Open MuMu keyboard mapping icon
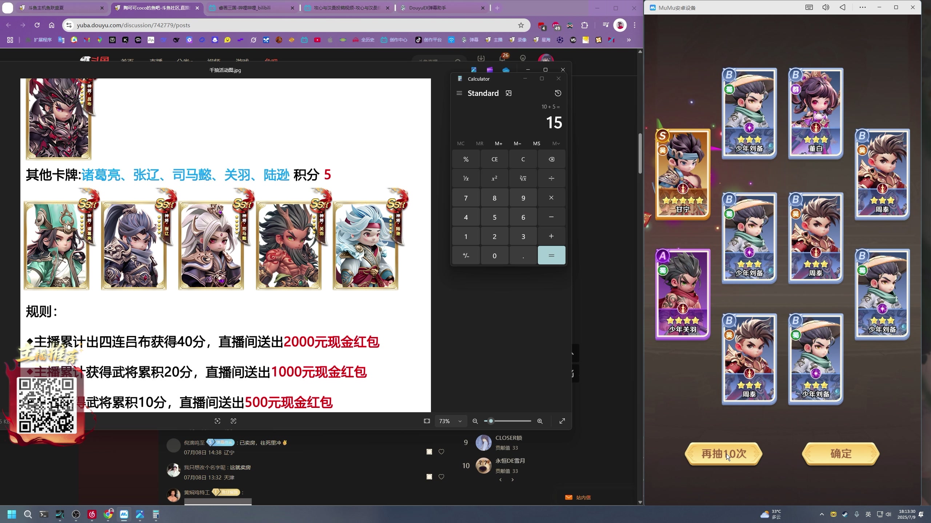 click(x=809, y=7)
